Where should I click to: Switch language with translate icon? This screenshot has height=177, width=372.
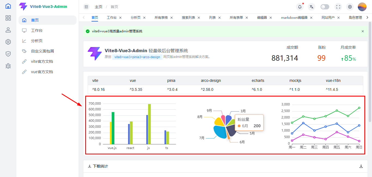[x=312, y=7]
